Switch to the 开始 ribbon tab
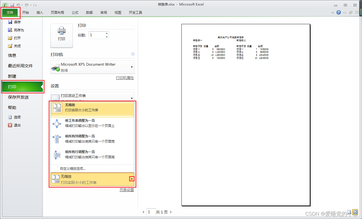The width and height of the screenshot is (362, 219). (26, 13)
